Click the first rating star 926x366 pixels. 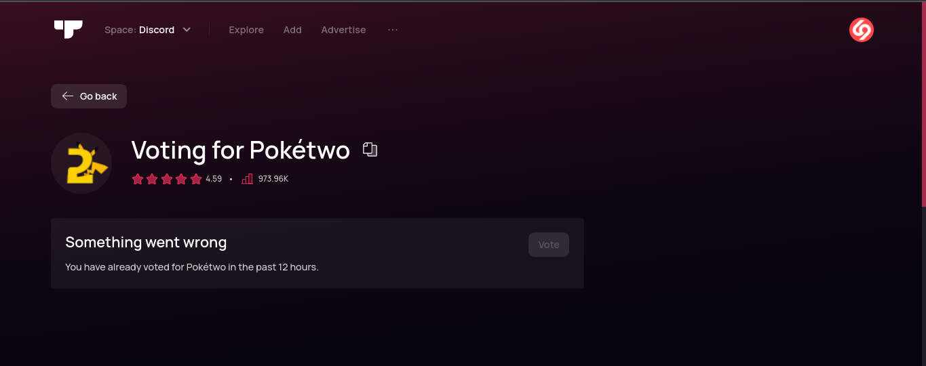138,179
